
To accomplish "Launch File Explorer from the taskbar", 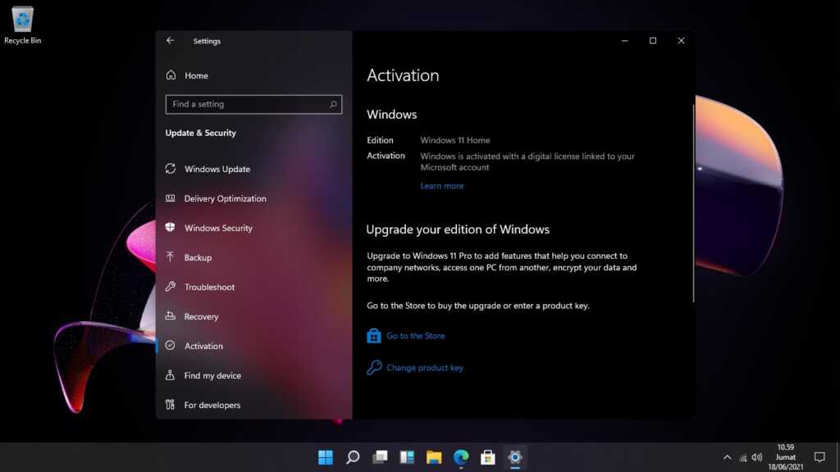I will pyautogui.click(x=434, y=457).
